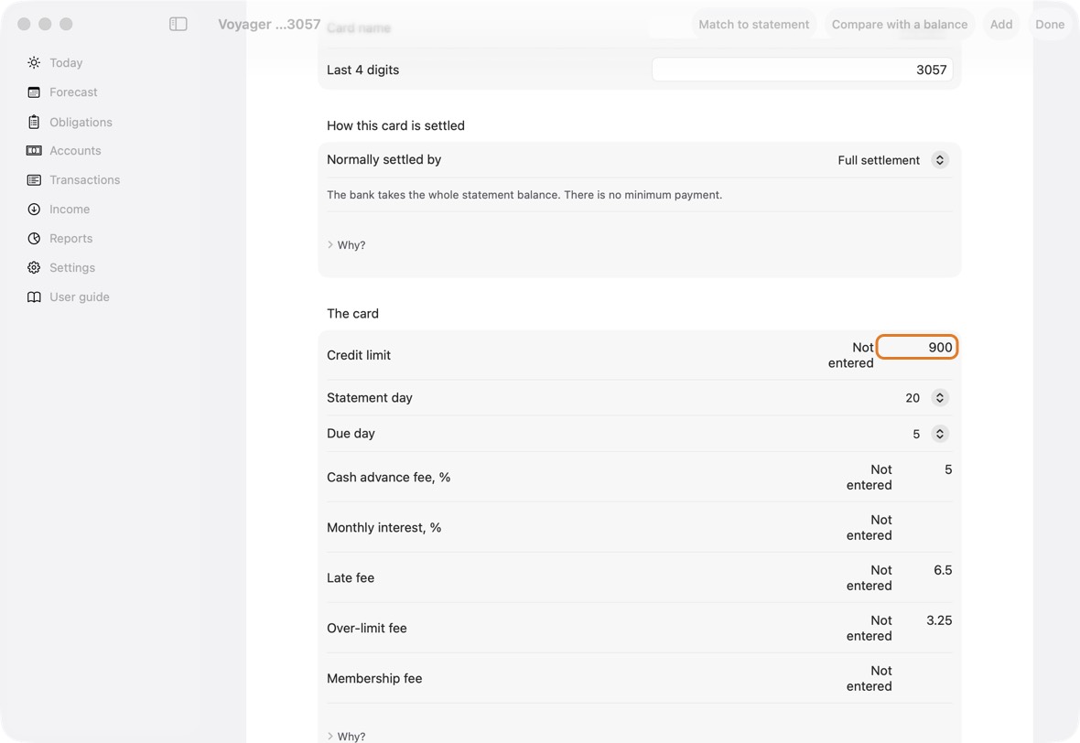The image size is (1080, 743).
Task: Change the Statement day popup value
Action: point(926,398)
